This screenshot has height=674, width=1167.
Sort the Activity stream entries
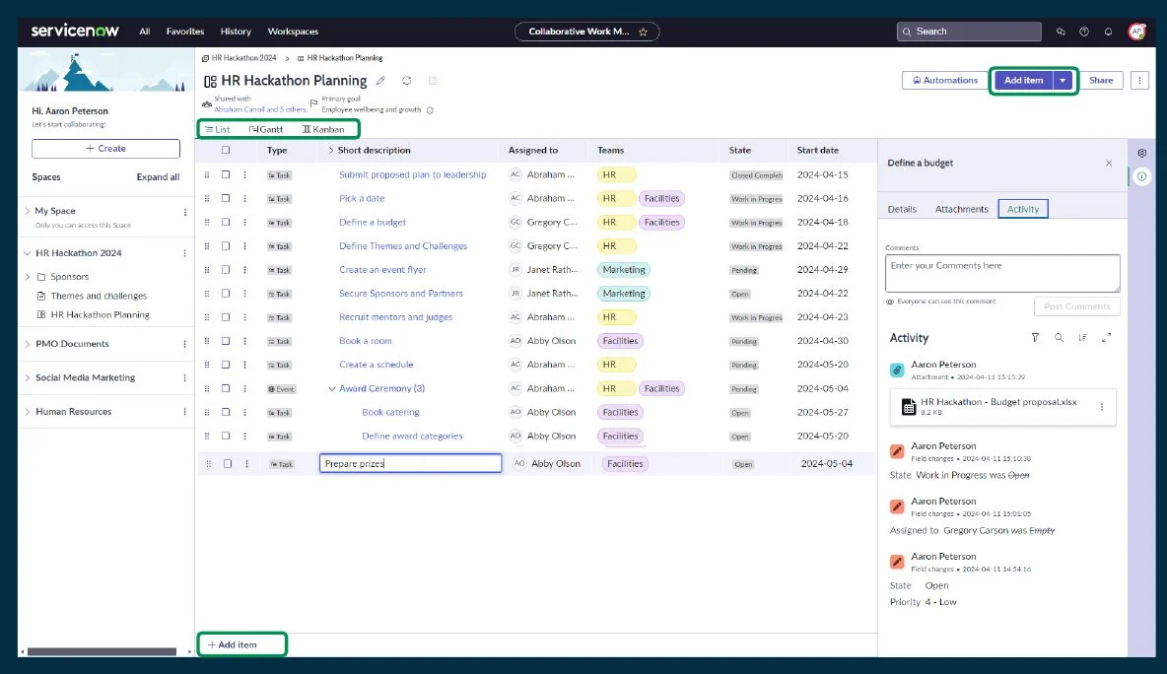1083,338
